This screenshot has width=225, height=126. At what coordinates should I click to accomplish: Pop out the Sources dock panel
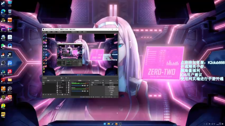[x=69, y=81]
